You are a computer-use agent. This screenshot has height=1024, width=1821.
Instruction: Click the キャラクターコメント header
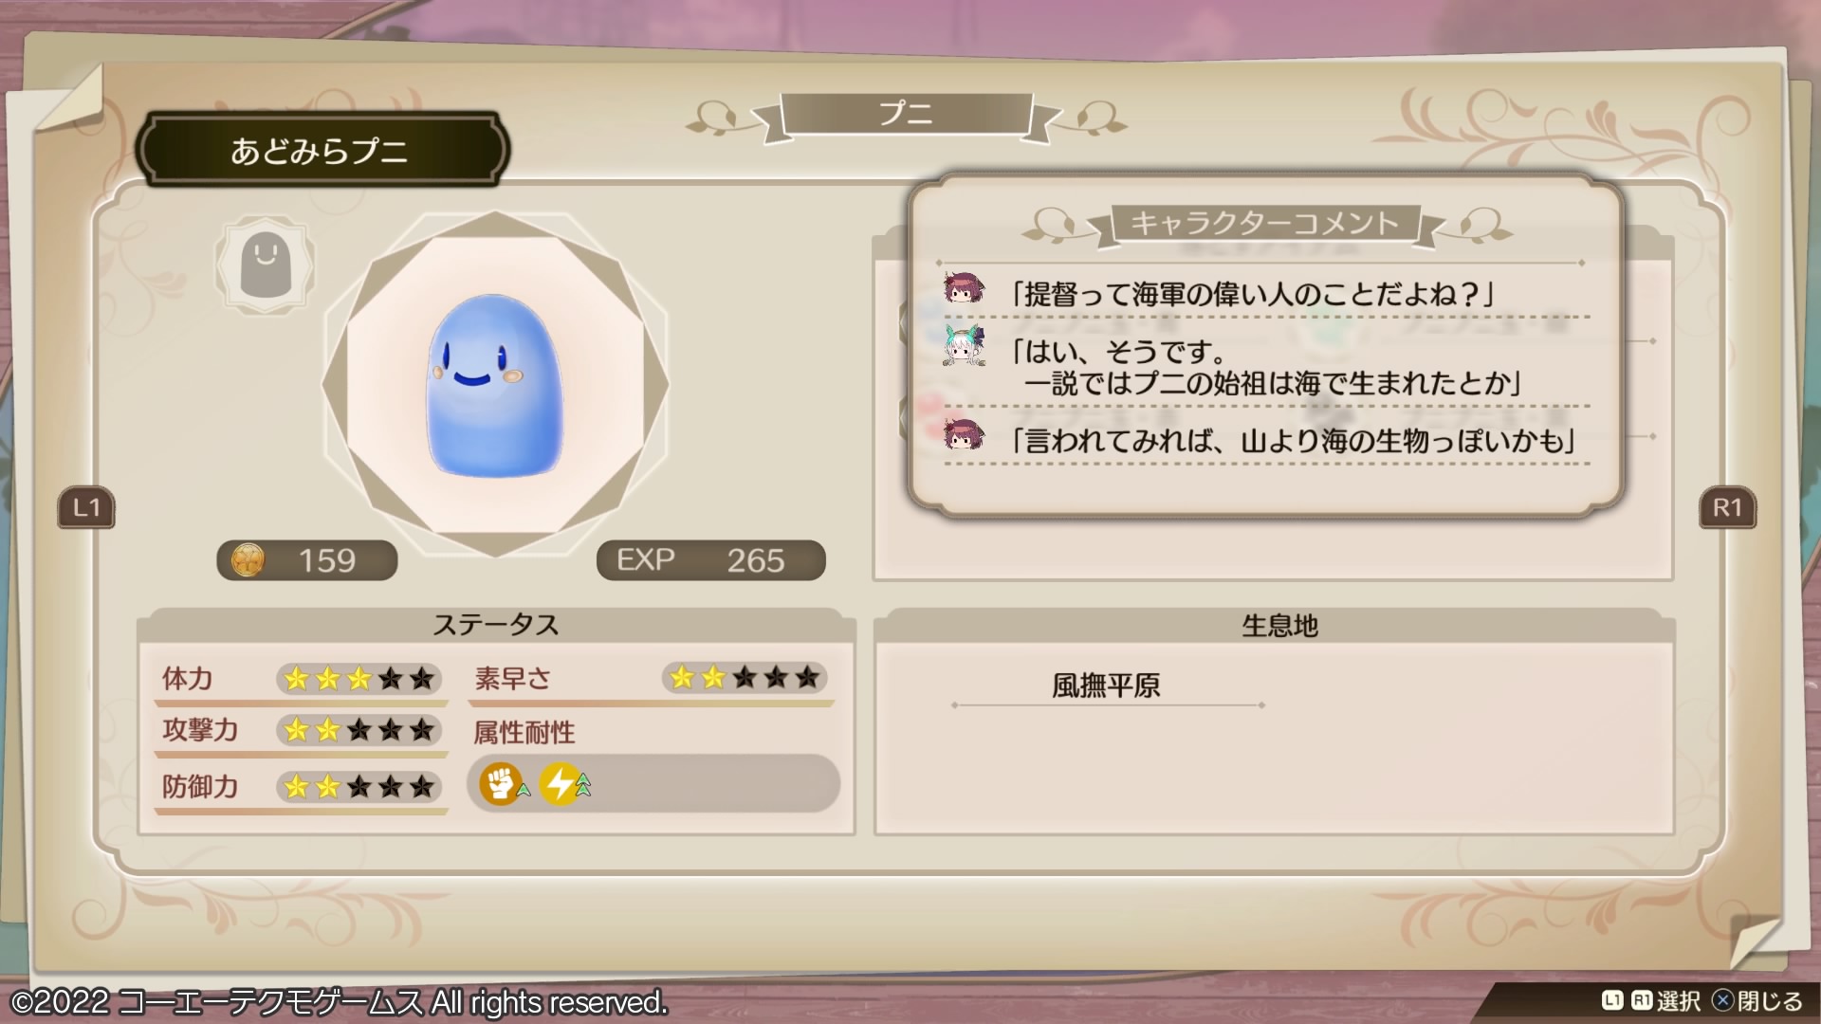pyautogui.click(x=1265, y=224)
